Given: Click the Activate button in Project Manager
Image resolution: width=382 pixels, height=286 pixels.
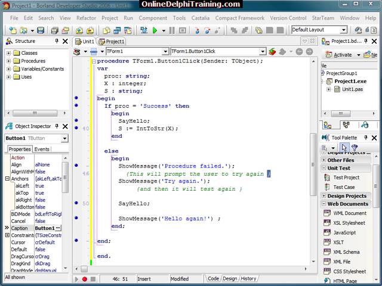Looking at the screenshot, I should [338, 55].
